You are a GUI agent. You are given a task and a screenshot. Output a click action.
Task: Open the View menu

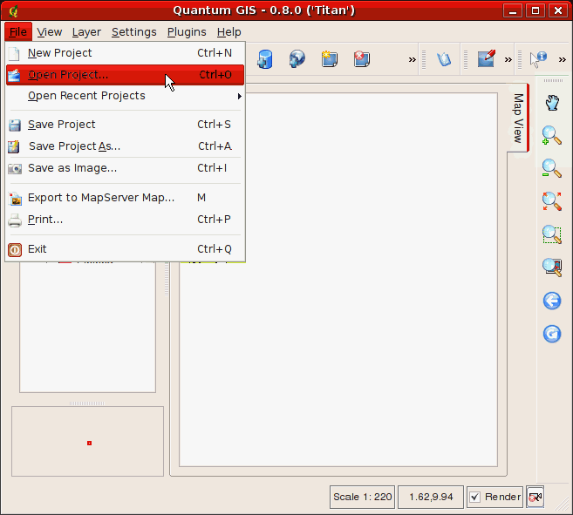50,32
